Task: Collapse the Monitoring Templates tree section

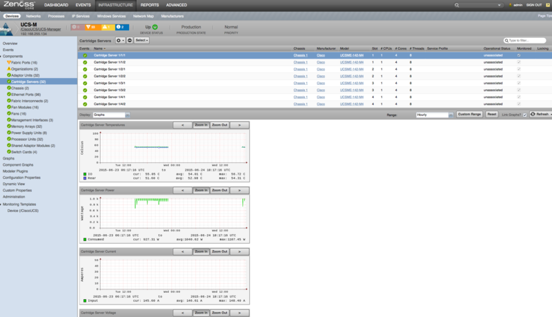Action: click(x=1, y=204)
